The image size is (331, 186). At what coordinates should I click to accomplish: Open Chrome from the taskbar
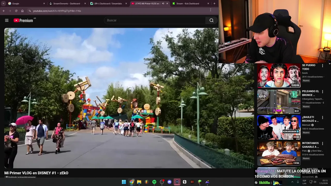coord(132,182)
